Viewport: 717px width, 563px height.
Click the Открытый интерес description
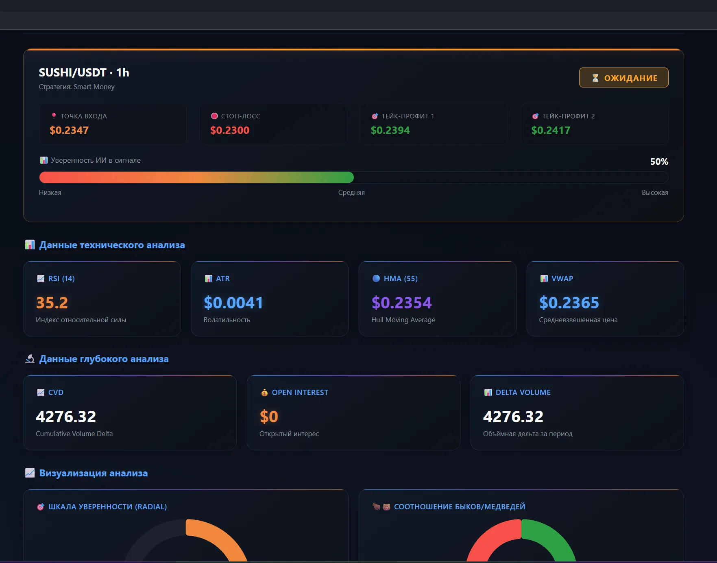pyautogui.click(x=289, y=434)
